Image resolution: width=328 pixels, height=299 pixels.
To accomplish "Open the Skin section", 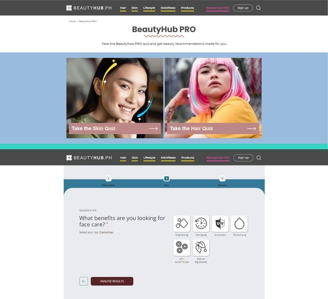I will (135, 8).
